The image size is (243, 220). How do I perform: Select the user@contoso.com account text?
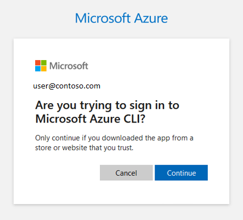(x=66, y=86)
